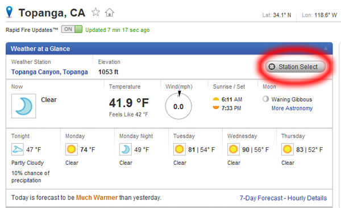Click the current conditions clear moon icon
Screen dimensions: 341x208
24,106
